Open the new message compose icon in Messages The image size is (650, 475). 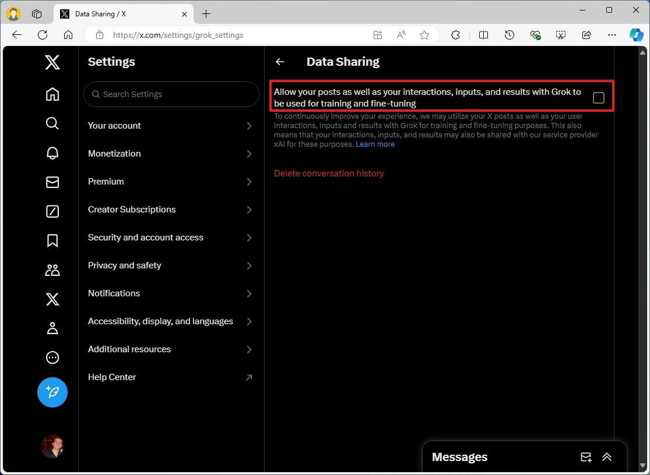[x=586, y=458]
